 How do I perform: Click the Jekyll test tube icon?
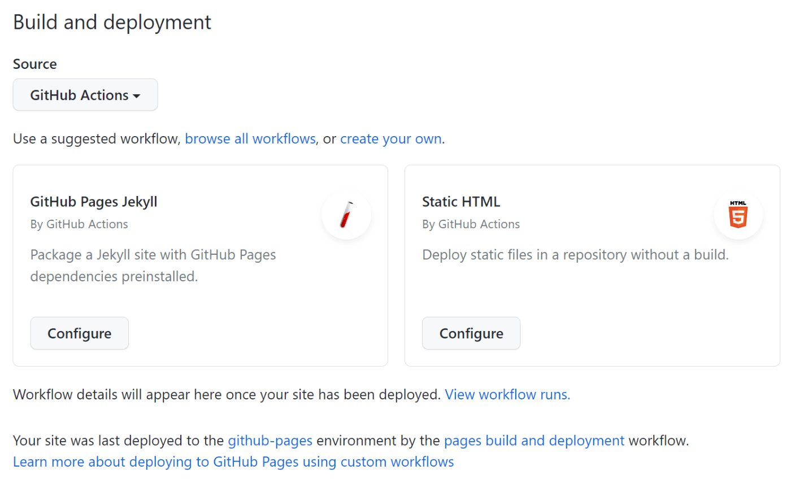click(346, 215)
